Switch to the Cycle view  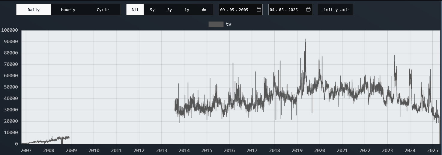103,10
